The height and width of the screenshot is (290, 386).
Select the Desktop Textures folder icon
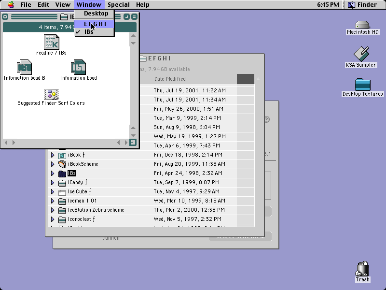coord(363,85)
